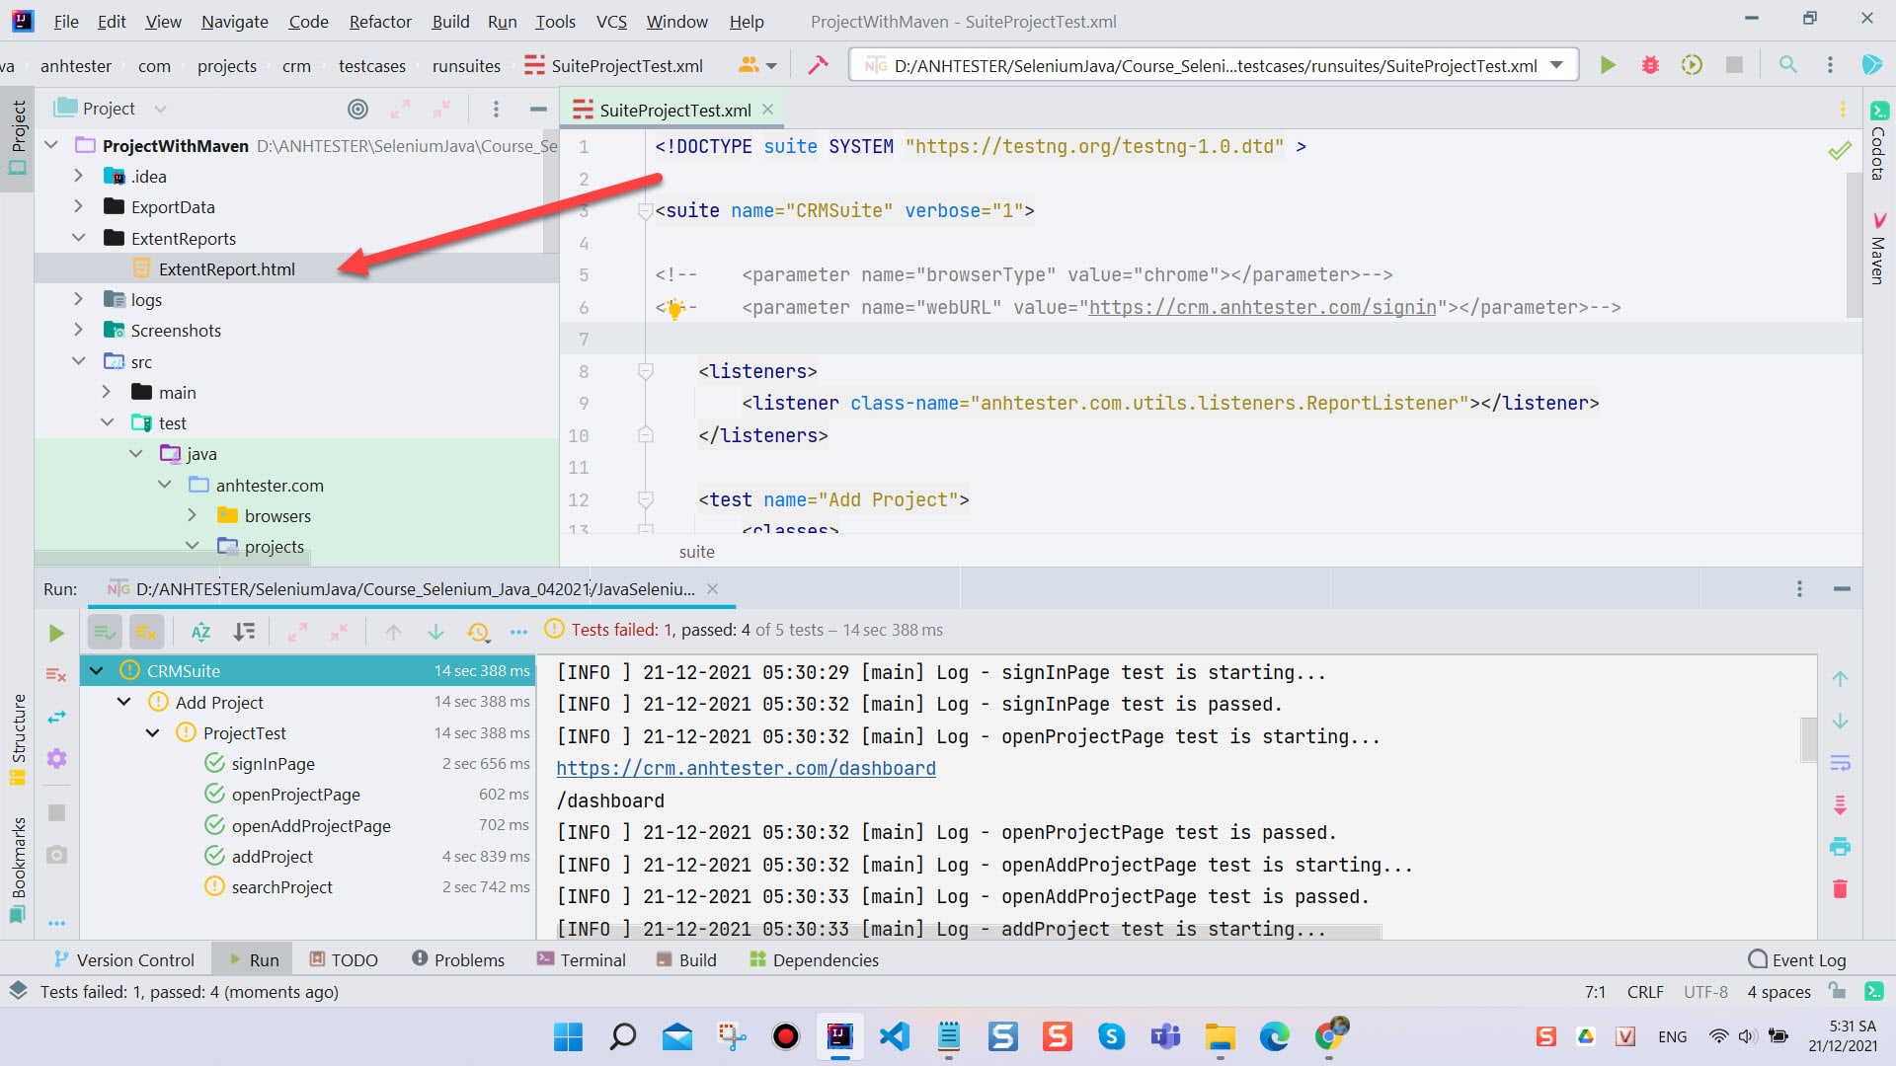Click the runsuites breadcrumb in the navigation bar
This screenshot has height=1066, width=1896.
466,66
